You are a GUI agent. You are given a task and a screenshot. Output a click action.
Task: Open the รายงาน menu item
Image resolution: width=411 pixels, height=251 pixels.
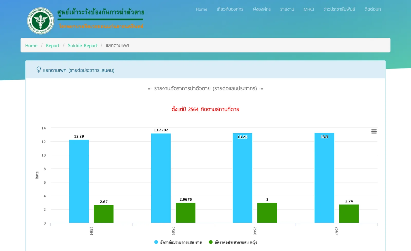pyautogui.click(x=287, y=9)
